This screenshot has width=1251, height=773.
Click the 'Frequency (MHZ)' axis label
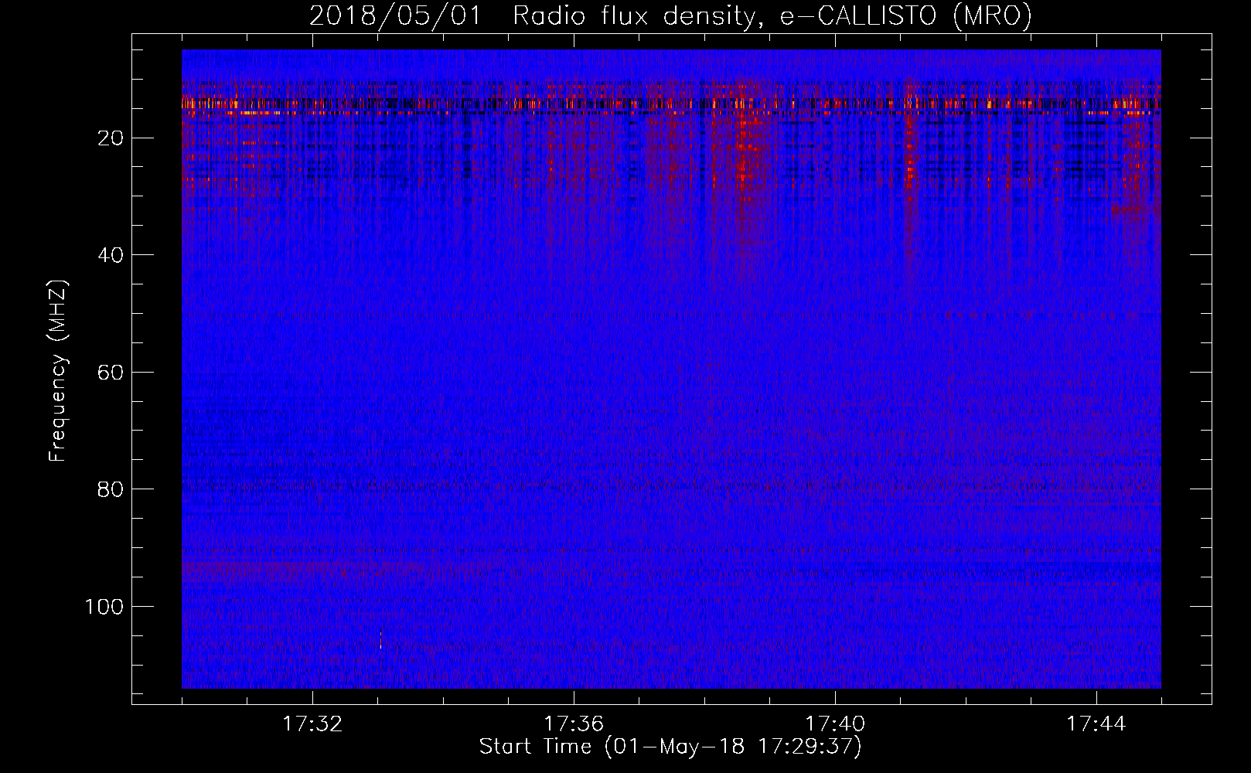[x=58, y=370]
